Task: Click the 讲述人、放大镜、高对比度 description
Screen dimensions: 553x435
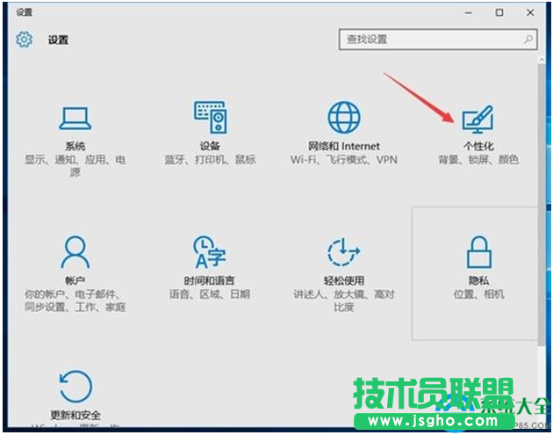Action: click(344, 301)
